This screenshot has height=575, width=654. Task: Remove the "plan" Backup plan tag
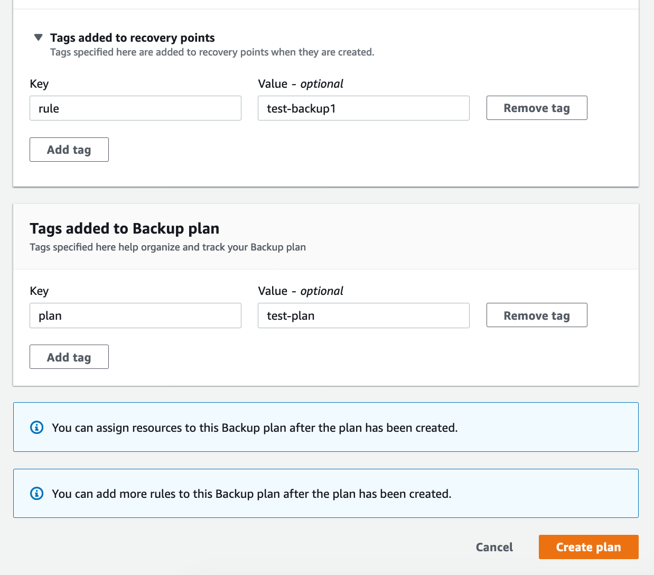536,316
